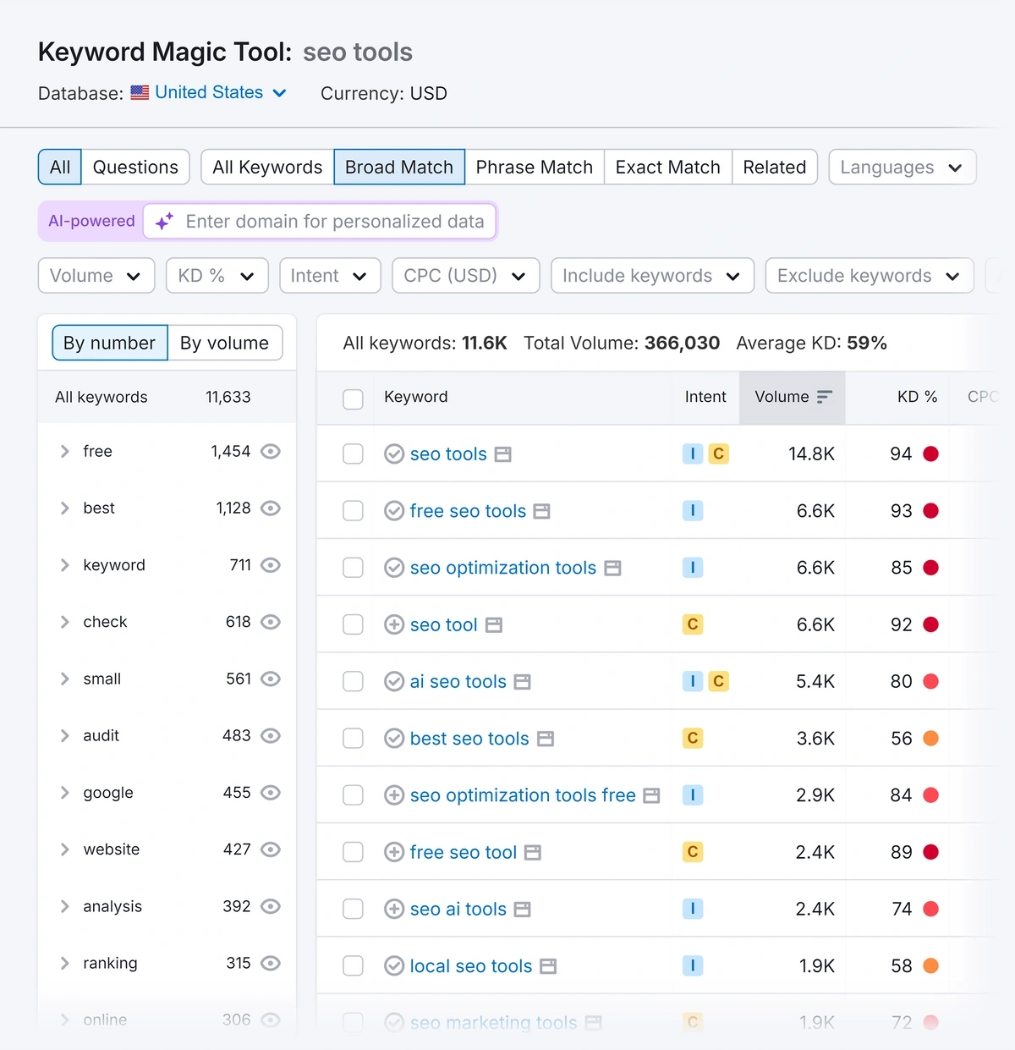Open the Languages dropdown
This screenshot has height=1050, width=1015.
(x=903, y=167)
